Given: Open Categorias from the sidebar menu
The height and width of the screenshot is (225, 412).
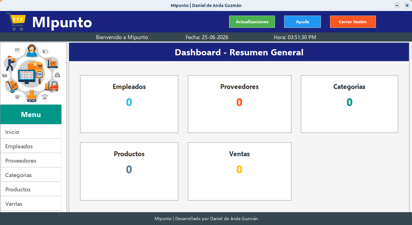Looking at the screenshot, I should (x=31, y=175).
